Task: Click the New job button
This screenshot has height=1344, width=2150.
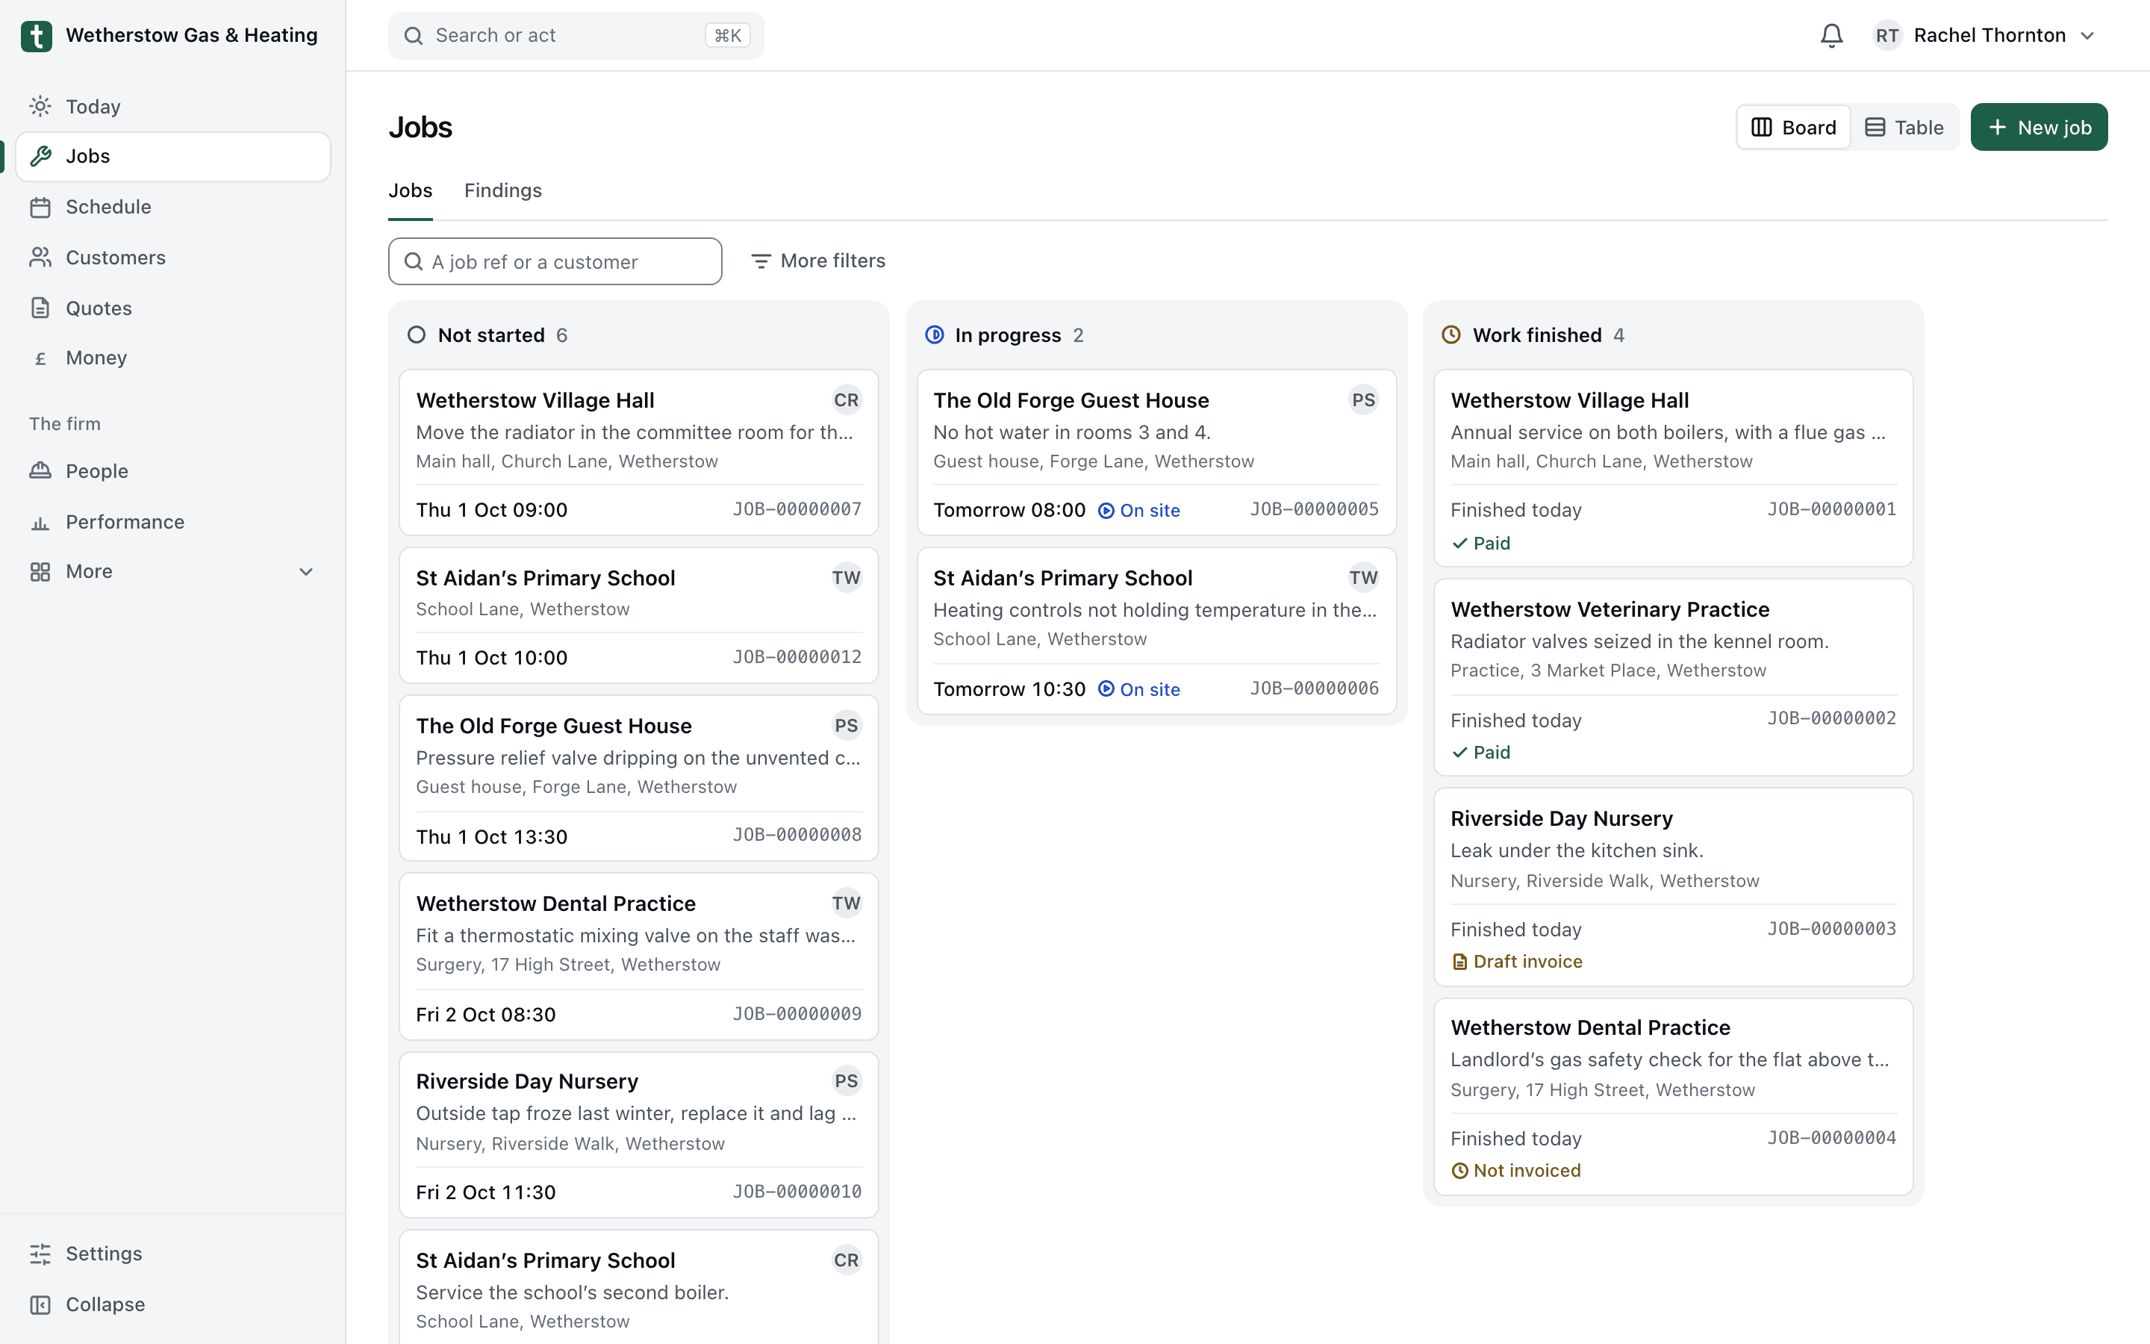Action: (2039, 127)
